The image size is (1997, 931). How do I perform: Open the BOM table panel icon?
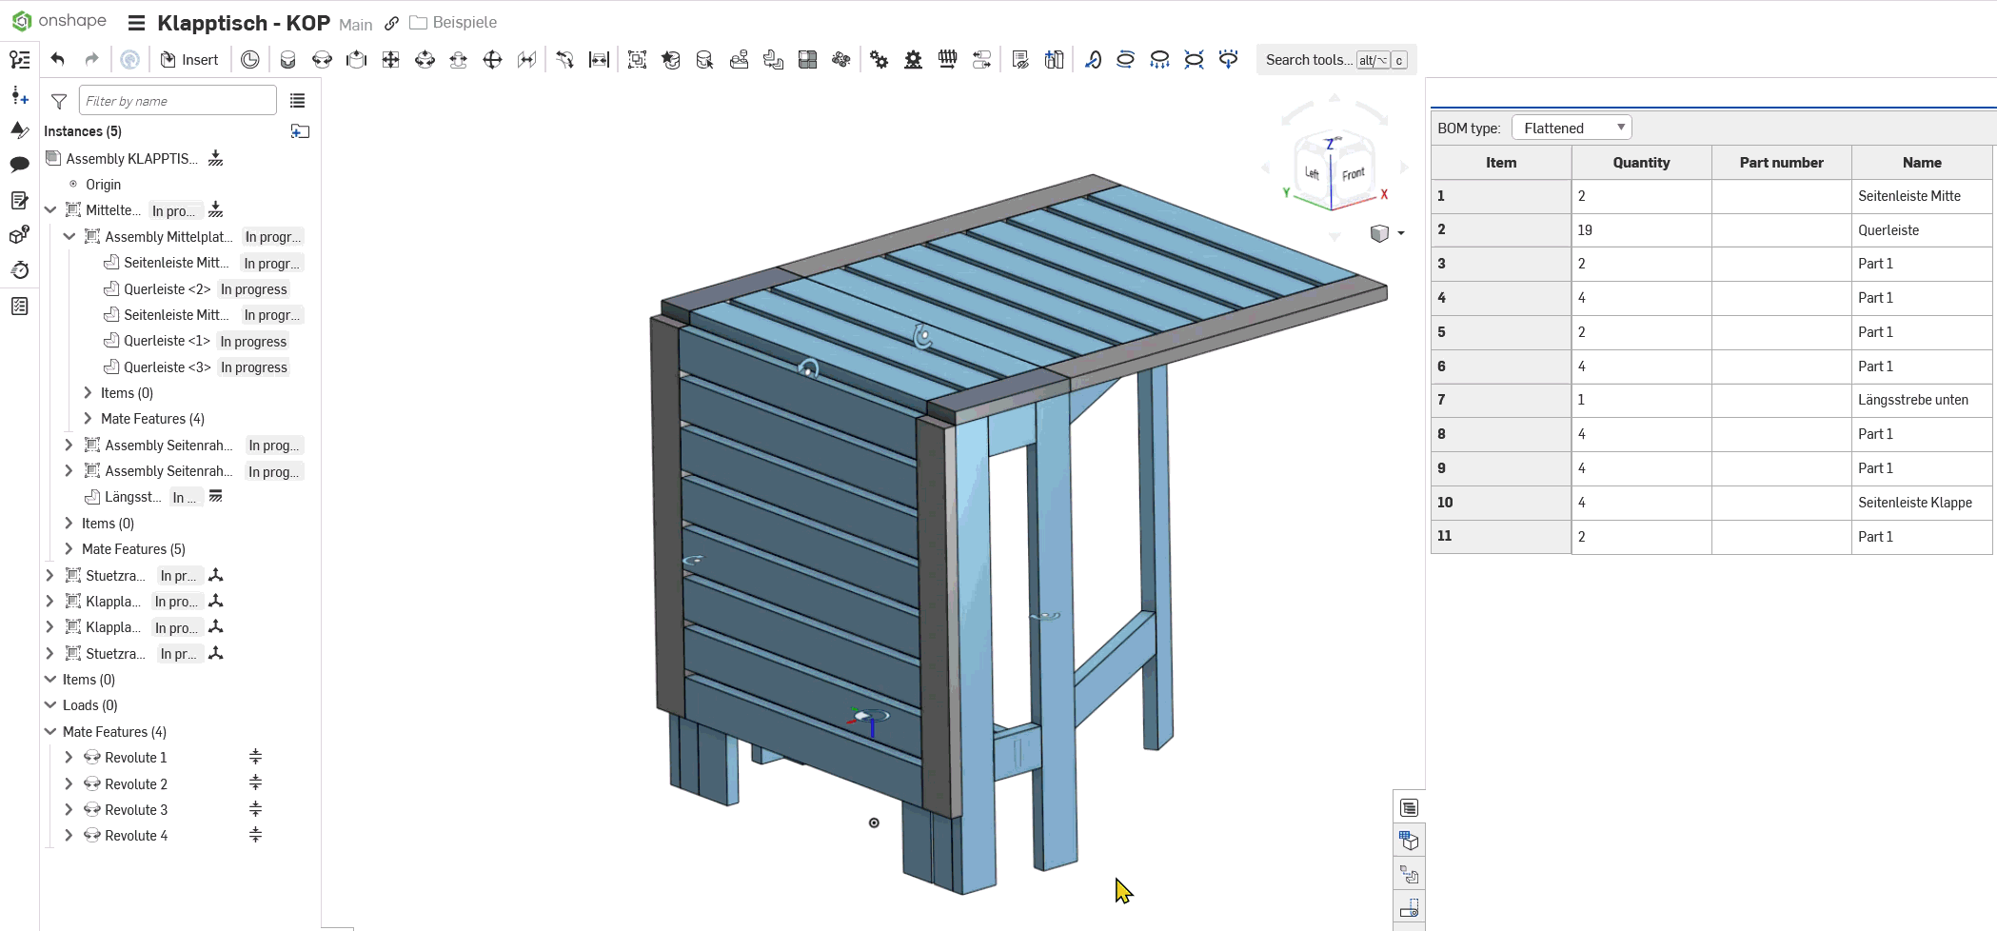pos(1409,808)
